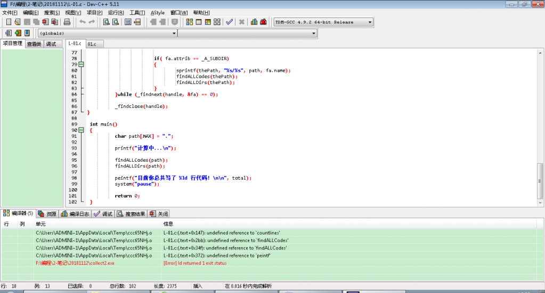The image size is (545, 293).
Task: Switch to the L-01.c editor tab
Action: [75, 44]
